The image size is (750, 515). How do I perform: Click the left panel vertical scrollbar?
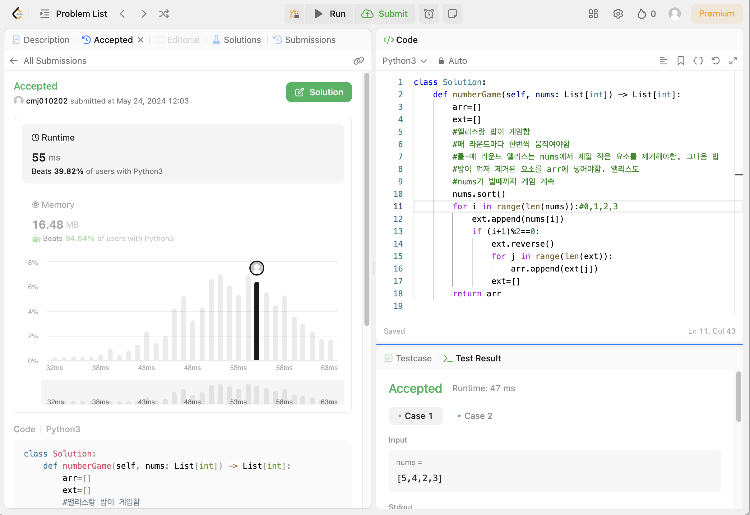click(x=367, y=199)
